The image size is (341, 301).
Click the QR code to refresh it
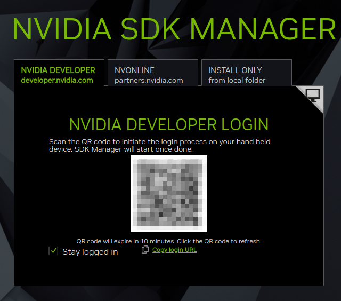tap(169, 193)
